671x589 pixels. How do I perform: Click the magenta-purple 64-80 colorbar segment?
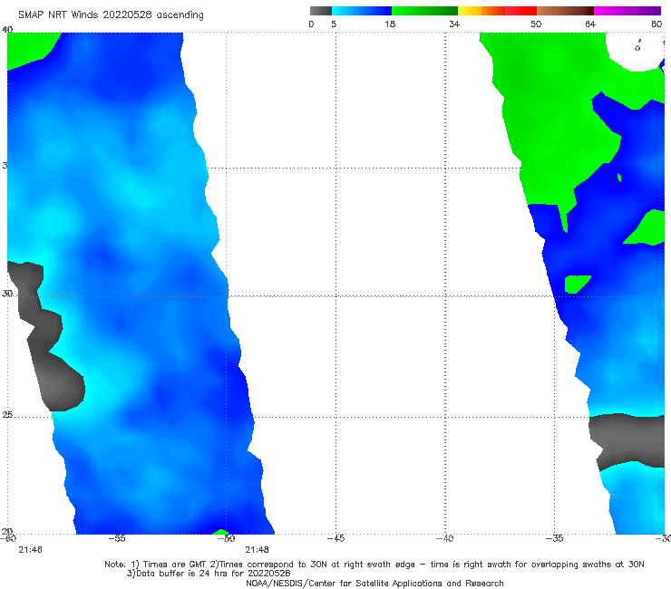pos(627,11)
